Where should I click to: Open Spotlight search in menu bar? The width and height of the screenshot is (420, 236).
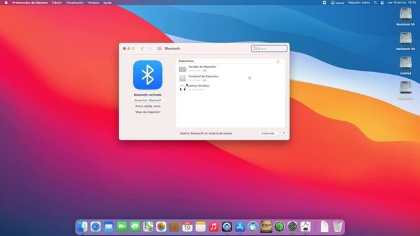coord(375,3)
